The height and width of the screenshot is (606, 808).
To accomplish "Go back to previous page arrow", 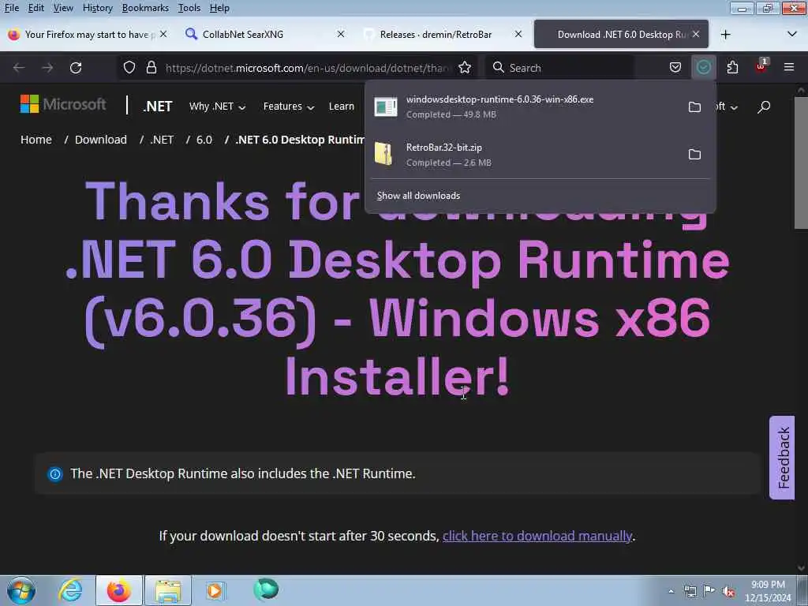I will click(19, 68).
